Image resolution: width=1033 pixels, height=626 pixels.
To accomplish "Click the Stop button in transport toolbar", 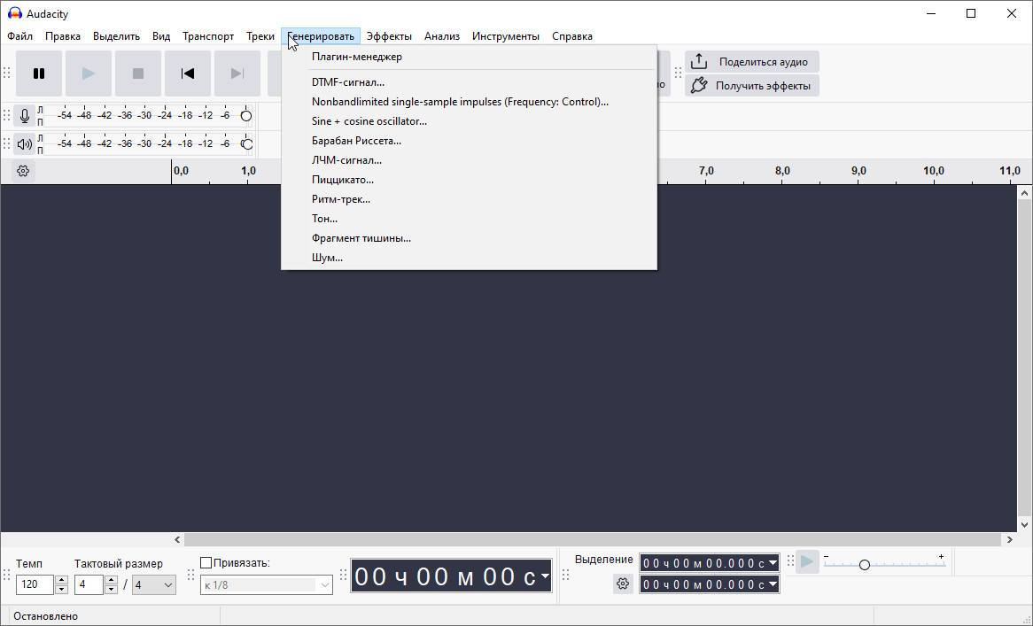I will click(138, 73).
